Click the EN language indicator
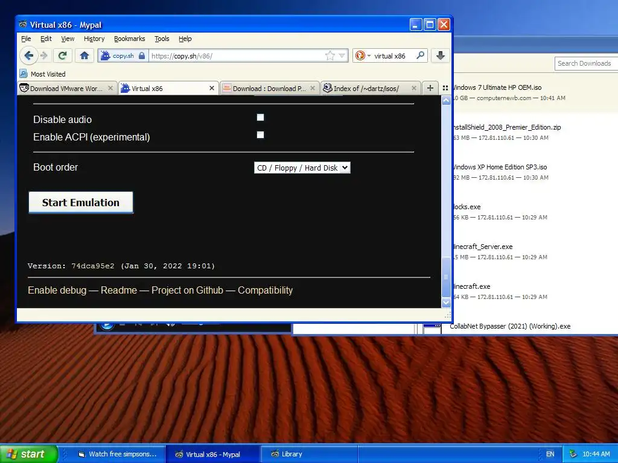The width and height of the screenshot is (618, 463). pyautogui.click(x=550, y=454)
